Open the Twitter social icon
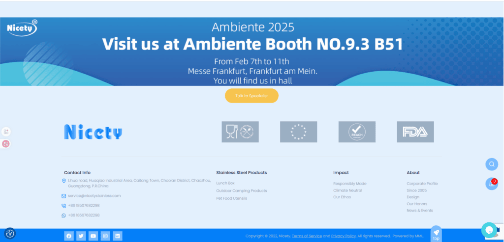Viewport: 504px width, 242px height. click(81, 236)
